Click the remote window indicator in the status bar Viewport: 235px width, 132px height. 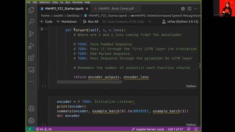30,129
